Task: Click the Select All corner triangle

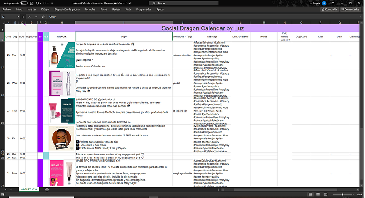Action: 3,23
